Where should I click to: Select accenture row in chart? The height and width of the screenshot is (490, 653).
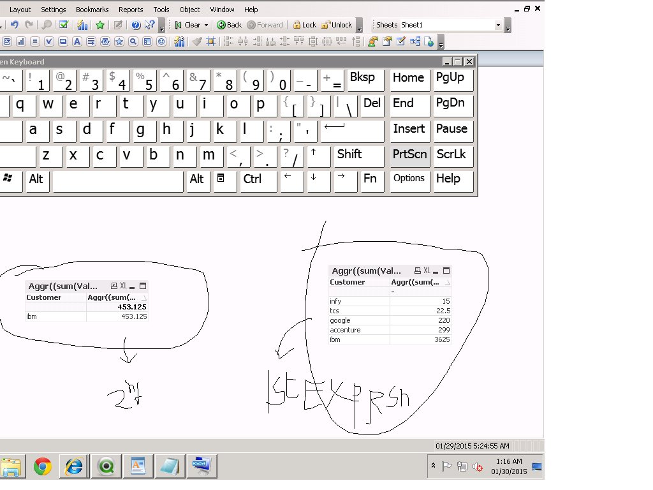click(390, 330)
